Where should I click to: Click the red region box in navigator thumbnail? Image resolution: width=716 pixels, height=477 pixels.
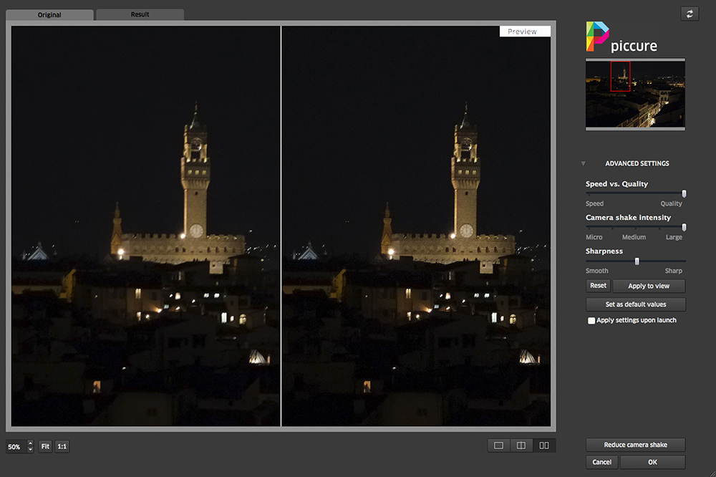[x=620, y=76]
